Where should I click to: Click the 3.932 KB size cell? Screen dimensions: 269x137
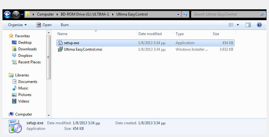coord(226,49)
